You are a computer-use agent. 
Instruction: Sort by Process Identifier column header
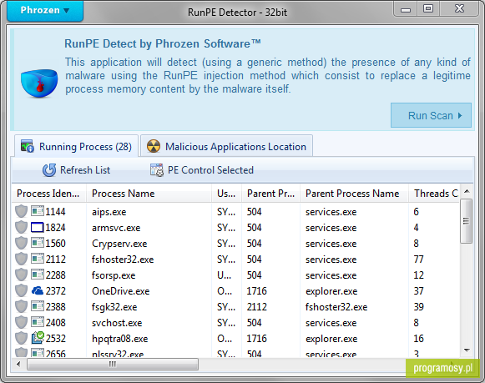point(49,194)
